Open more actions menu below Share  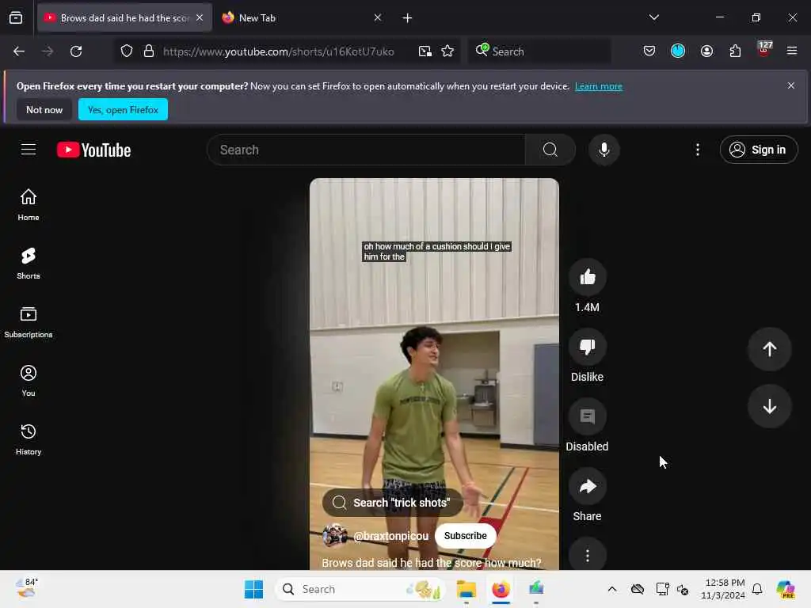point(587,556)
